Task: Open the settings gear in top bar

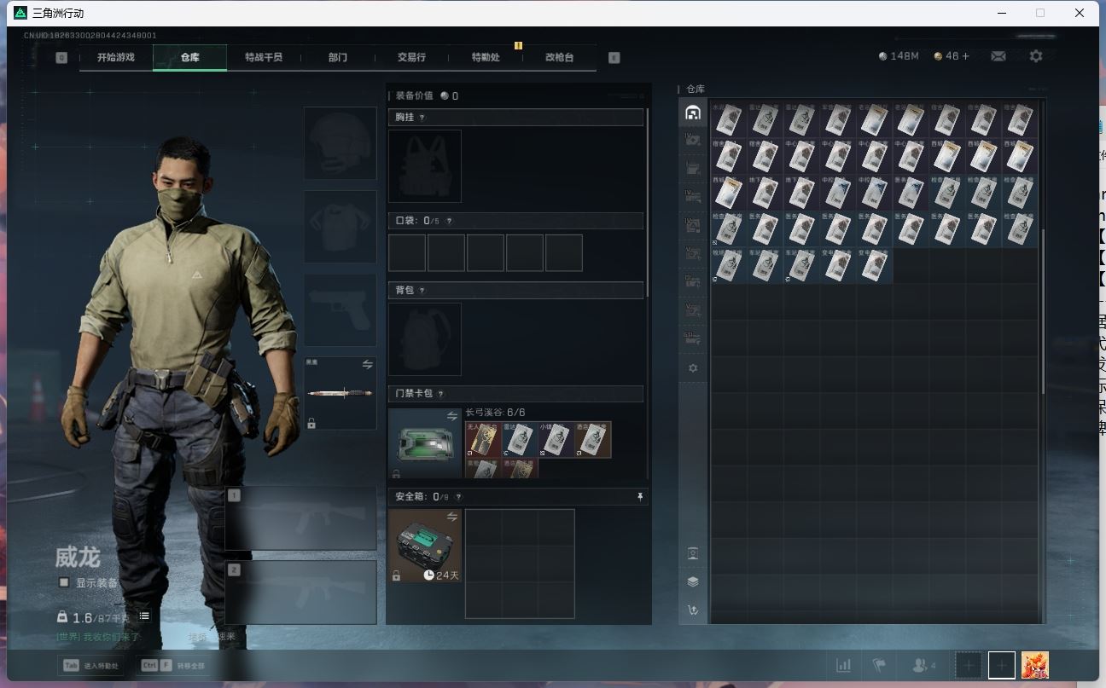Action: (x=1035, y=56)
